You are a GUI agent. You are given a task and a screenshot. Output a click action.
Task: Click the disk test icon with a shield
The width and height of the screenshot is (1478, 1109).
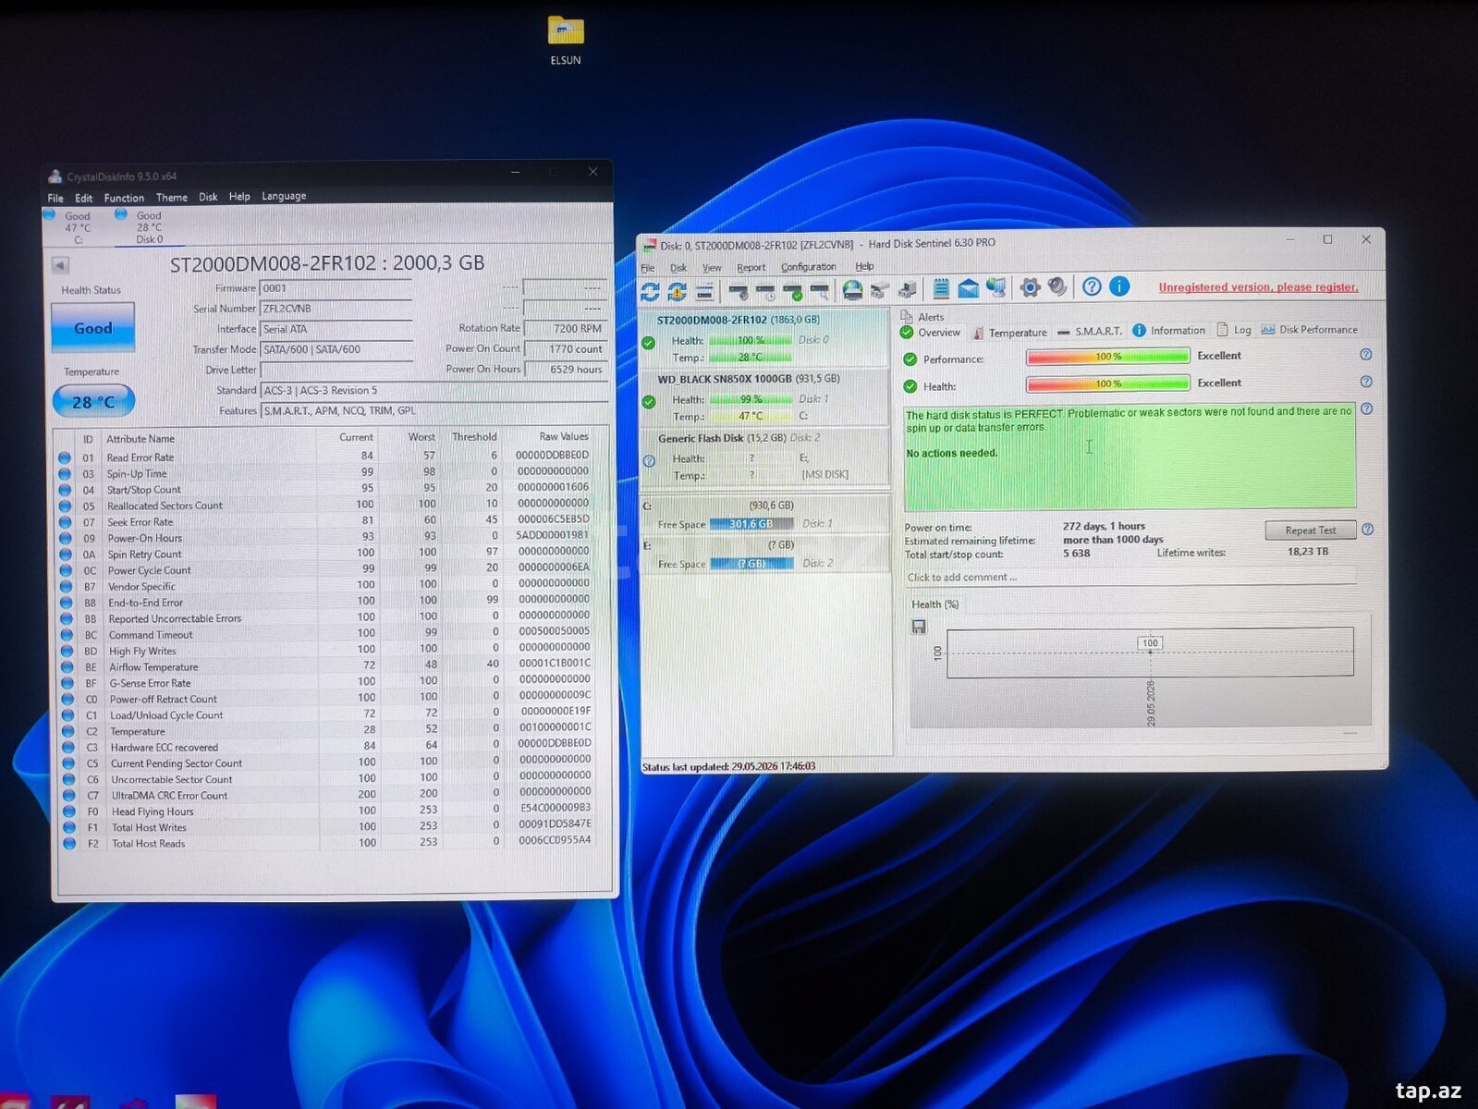coord(739,292)
